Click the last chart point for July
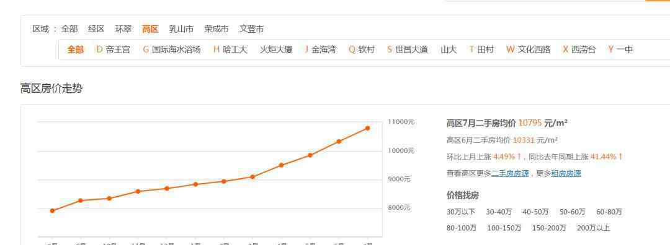The height and width of the screenshot is (245, 670). click(x=367, y=128)
